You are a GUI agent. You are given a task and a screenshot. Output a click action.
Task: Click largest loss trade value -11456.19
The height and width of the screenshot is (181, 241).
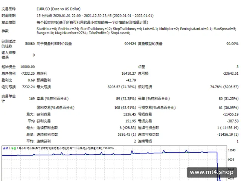tap(231, 114)
